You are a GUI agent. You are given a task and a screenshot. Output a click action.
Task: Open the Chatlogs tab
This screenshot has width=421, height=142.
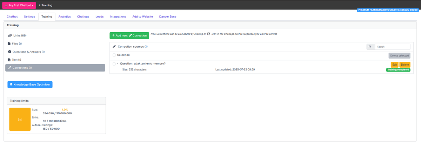pyautogui.click(x=83, y=16)
